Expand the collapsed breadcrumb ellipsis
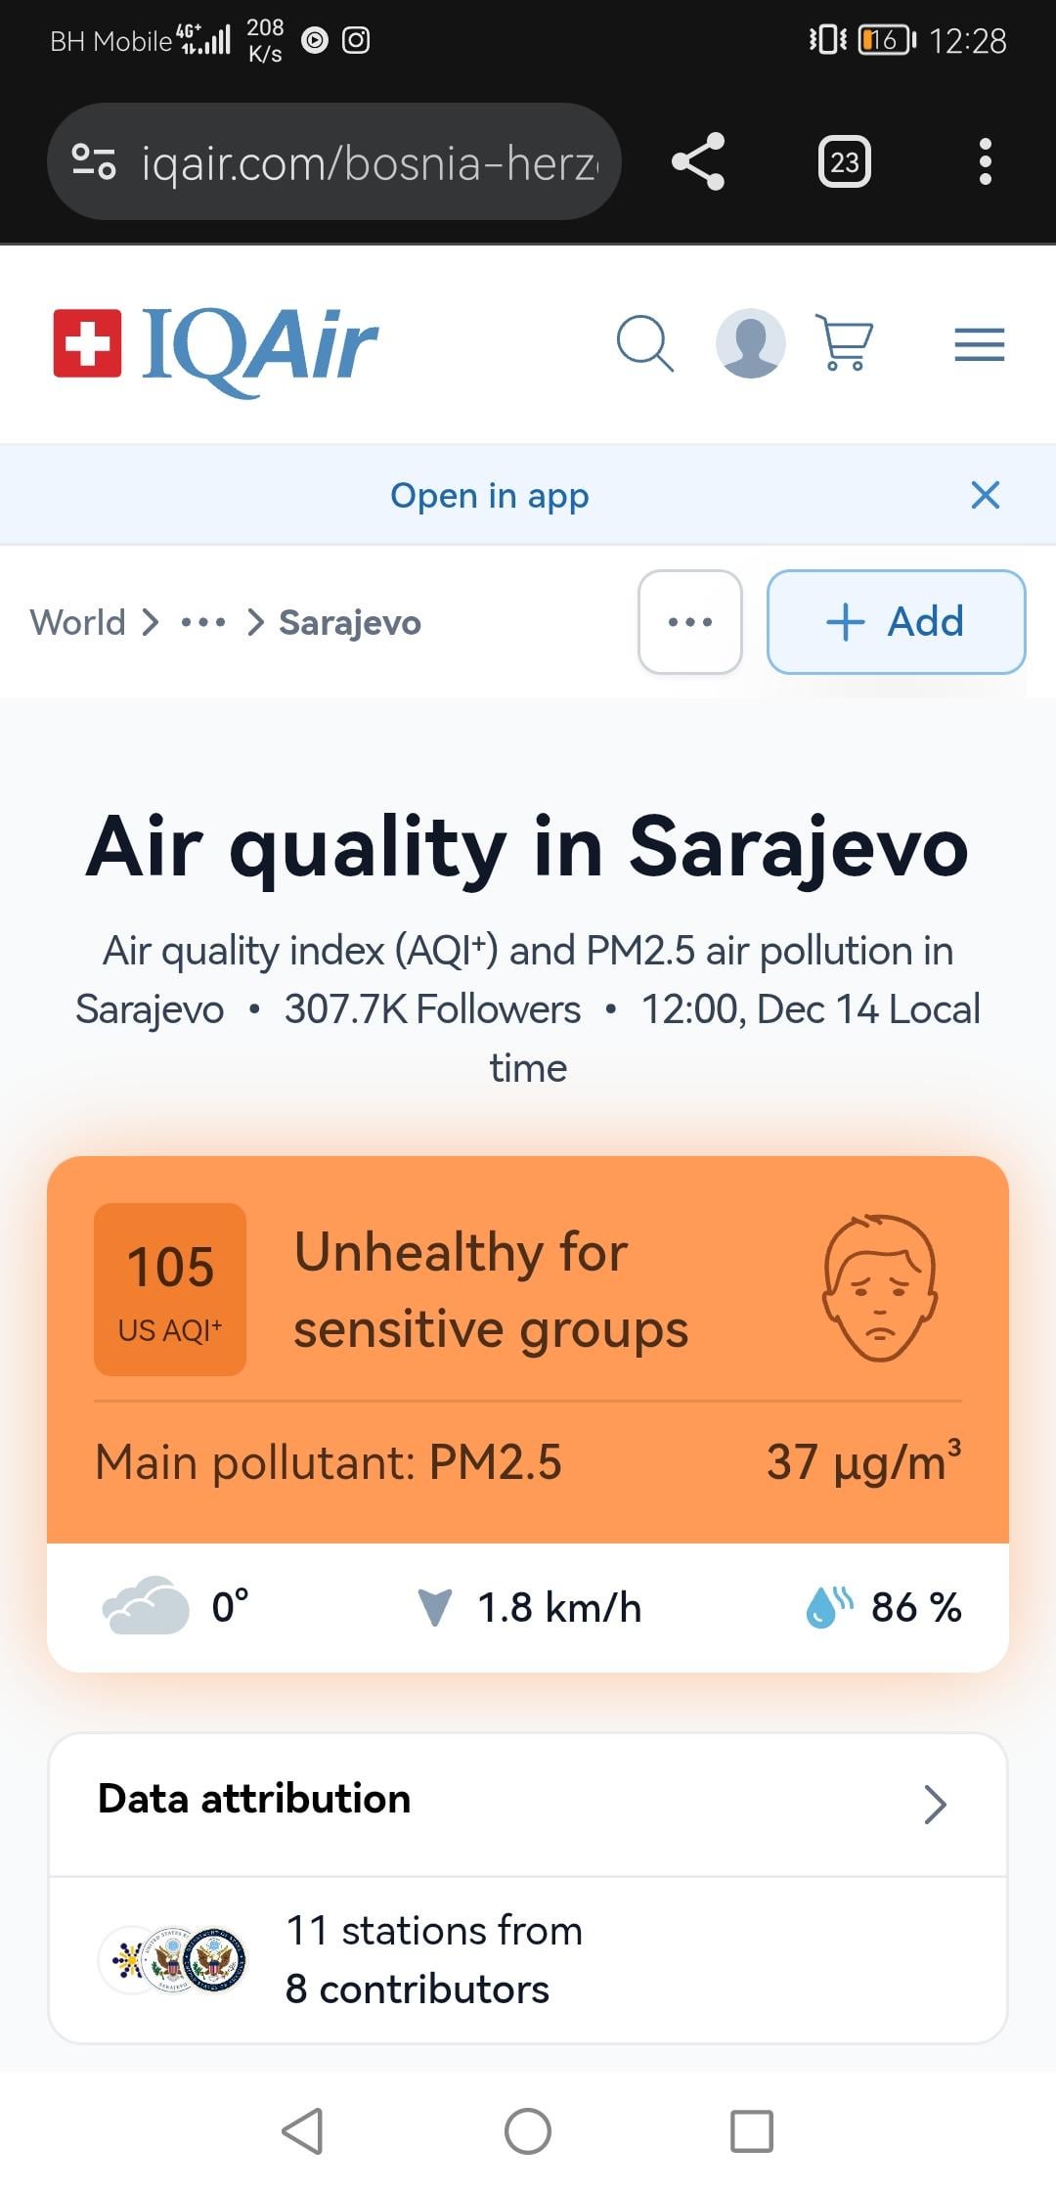 tap(203, 622)
